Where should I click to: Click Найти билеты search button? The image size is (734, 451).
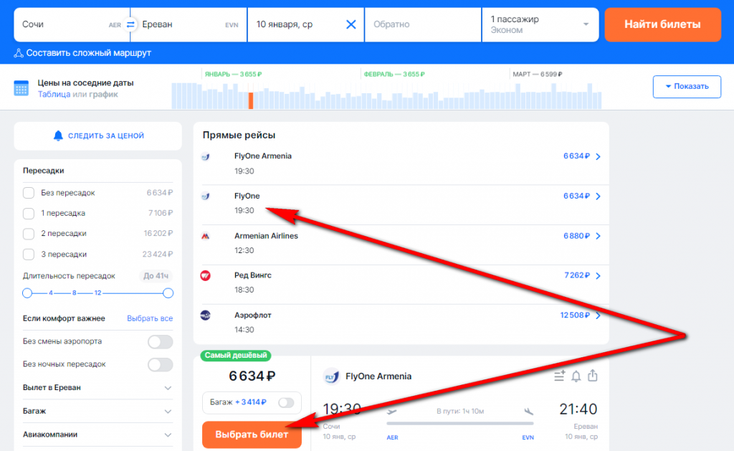point(662,25)
